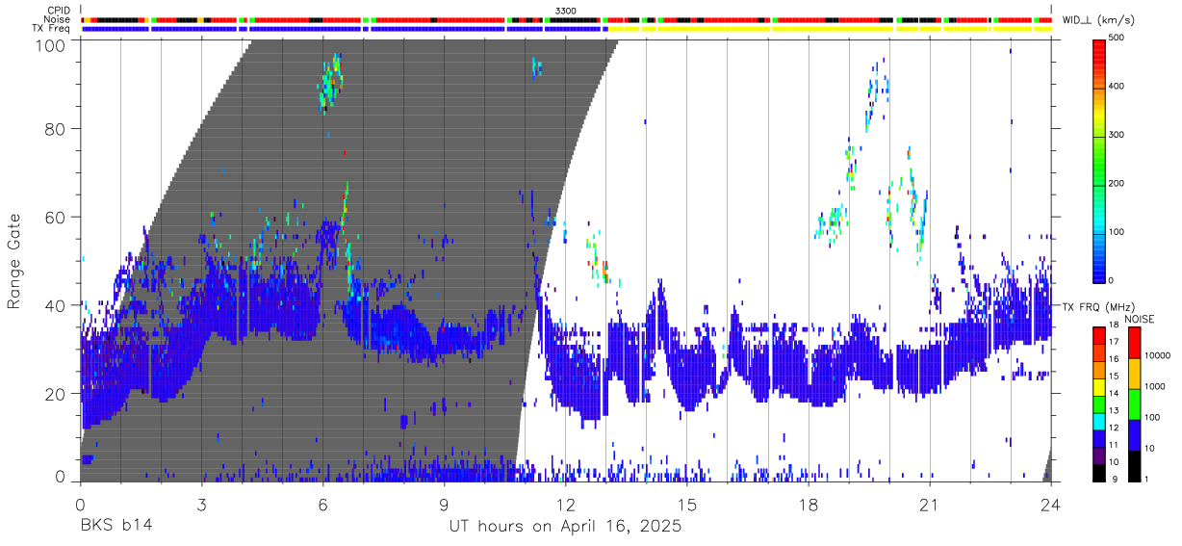Image resolution: width=1182 pixels, height=546 pixels.
Task: Click the 'BKS b14' radar beam label
Action: coord(116,527)
